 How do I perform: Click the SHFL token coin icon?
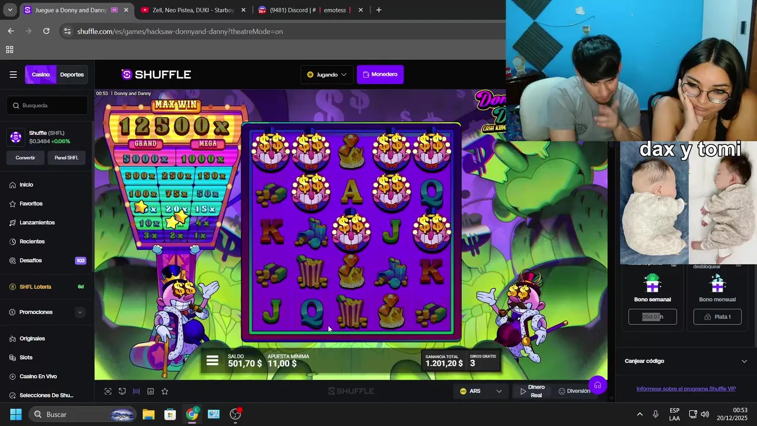point(16,137)
